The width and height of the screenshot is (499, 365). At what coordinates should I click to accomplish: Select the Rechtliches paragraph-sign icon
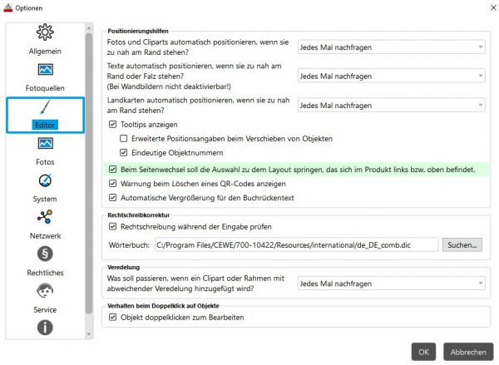[x=45, y=254]
